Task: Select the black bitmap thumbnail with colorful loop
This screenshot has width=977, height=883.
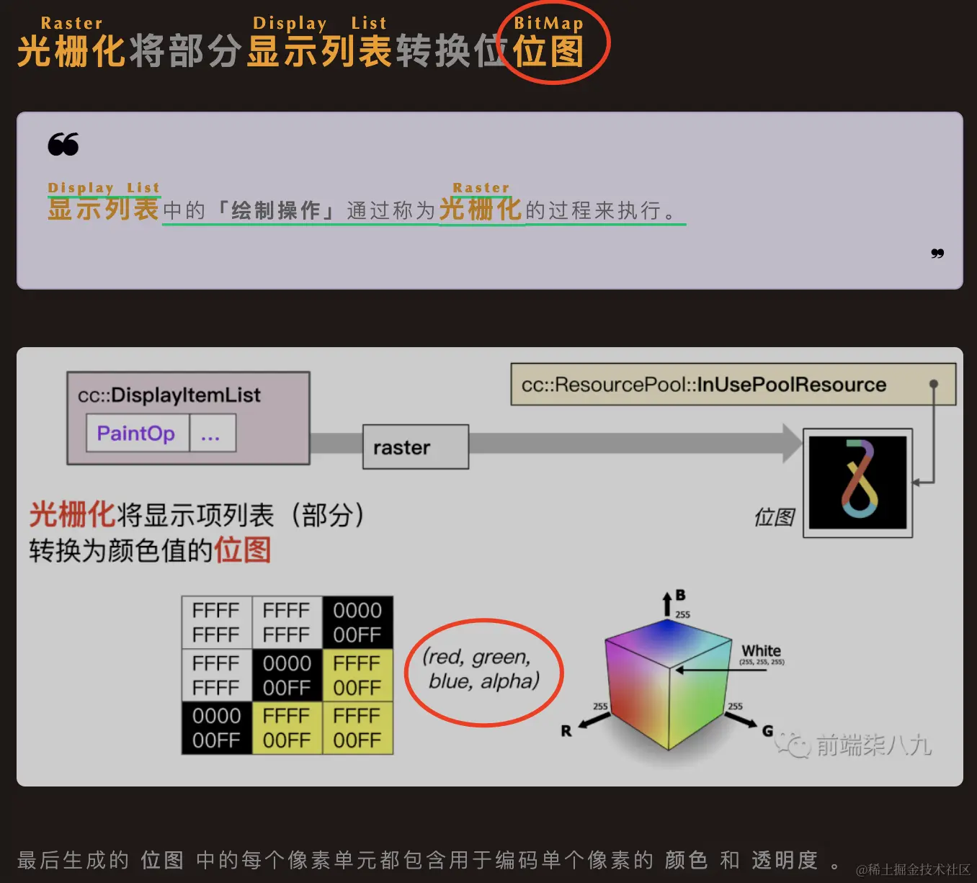Action: (x=857, y=483)
